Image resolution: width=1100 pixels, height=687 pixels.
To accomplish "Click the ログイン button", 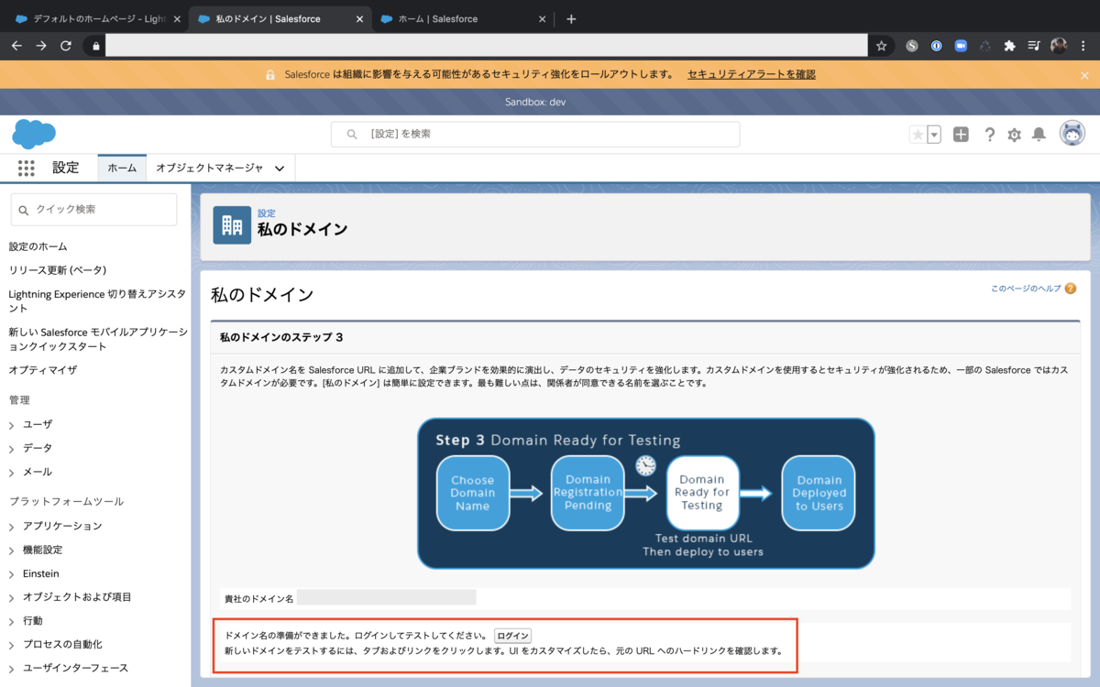I will pyautogui.click(x=512, y=636).
